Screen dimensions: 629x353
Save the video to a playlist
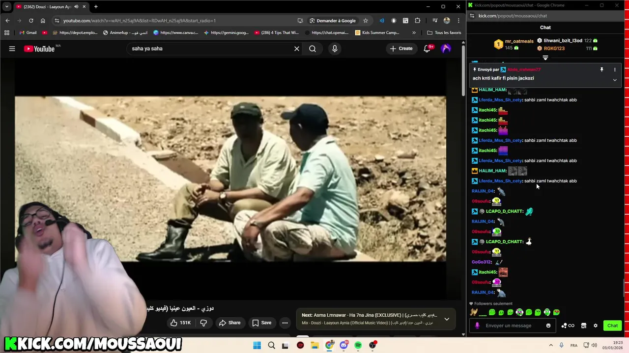click(261, 323)
